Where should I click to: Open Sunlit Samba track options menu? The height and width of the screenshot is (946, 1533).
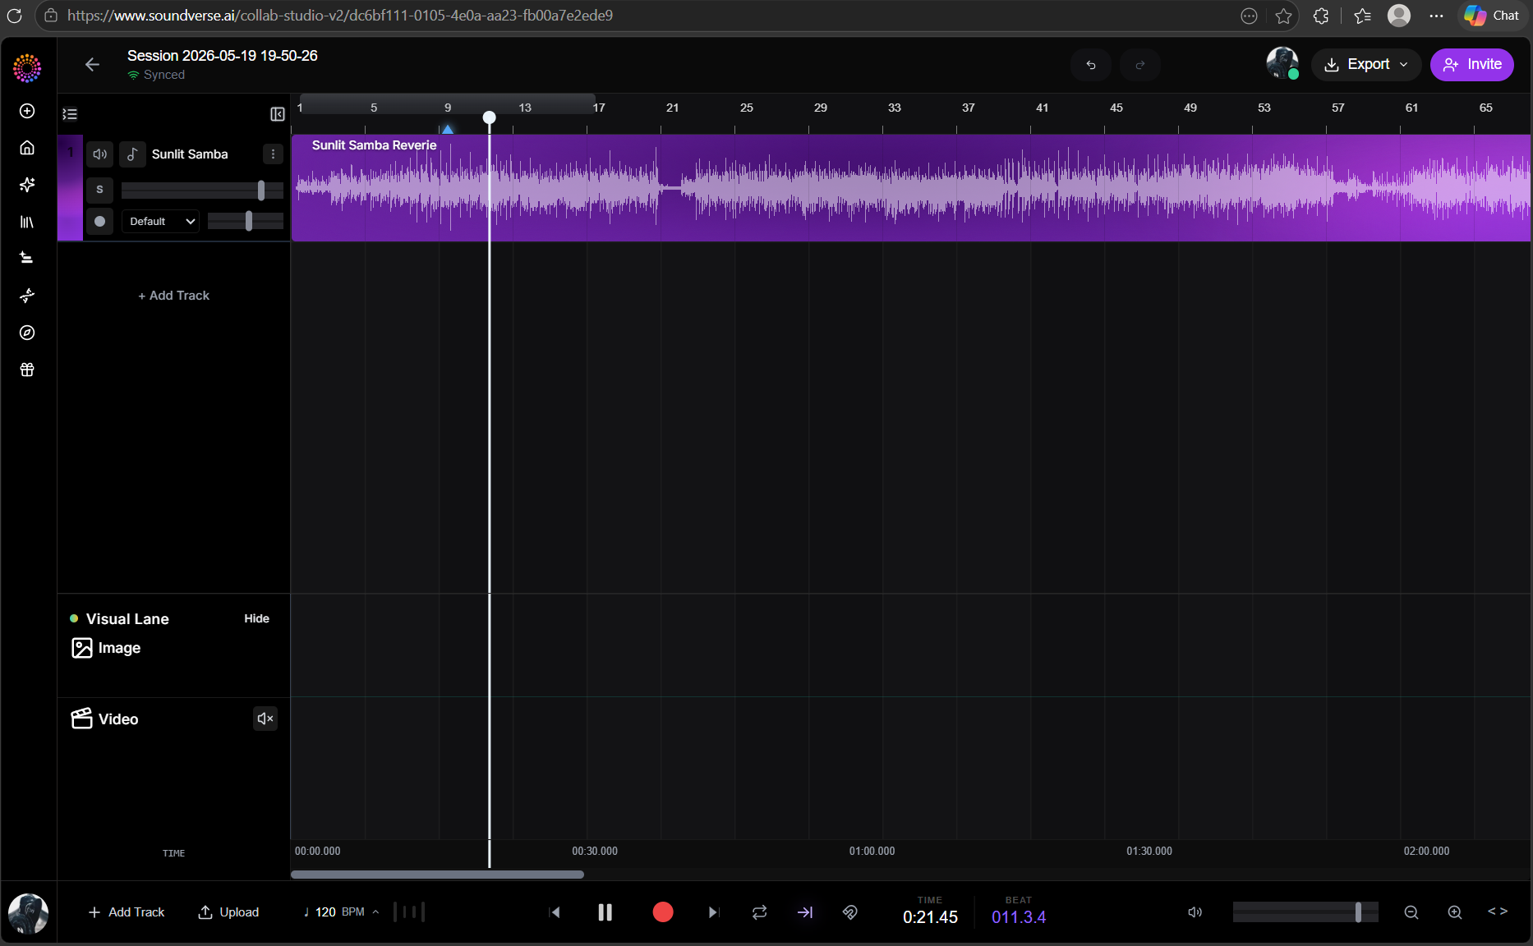(x=273, y=154)
